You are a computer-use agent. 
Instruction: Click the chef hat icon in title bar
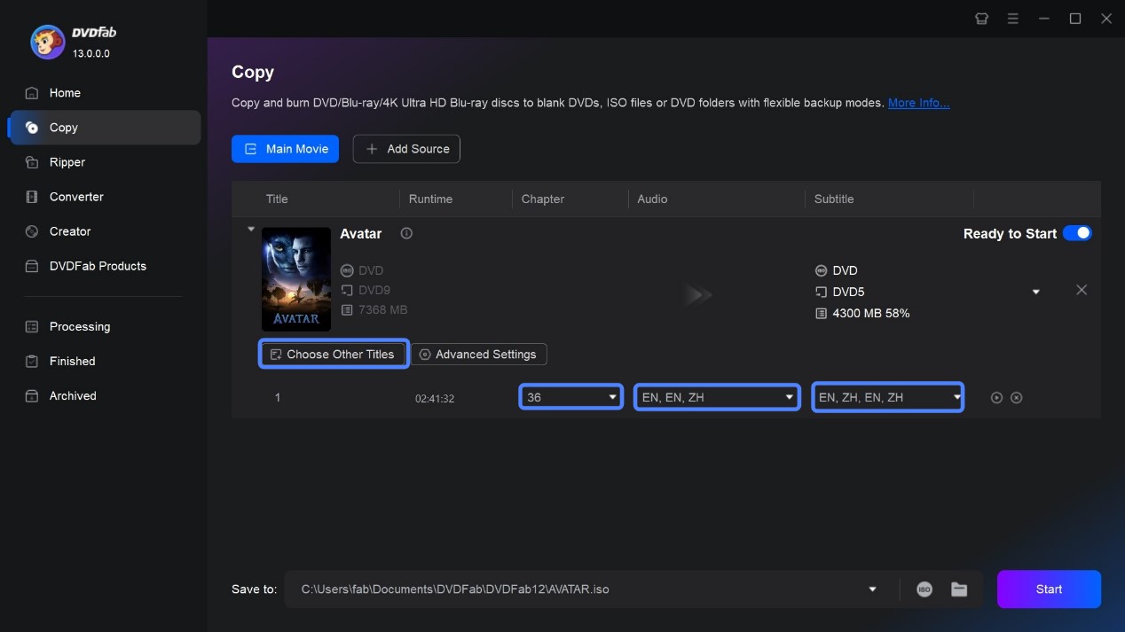[x=981, y=18]
